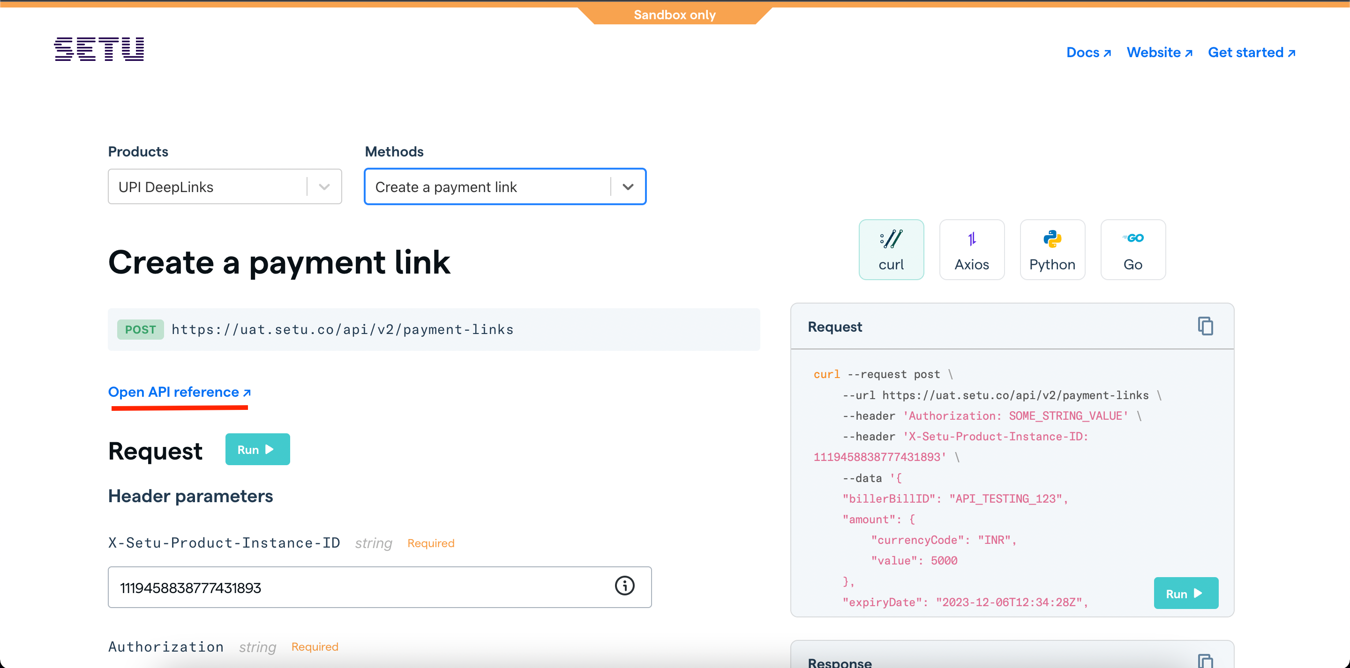Screen dimensions: 1350x668
Task: Click the Sandbox only banner
Action: [675, 15]
